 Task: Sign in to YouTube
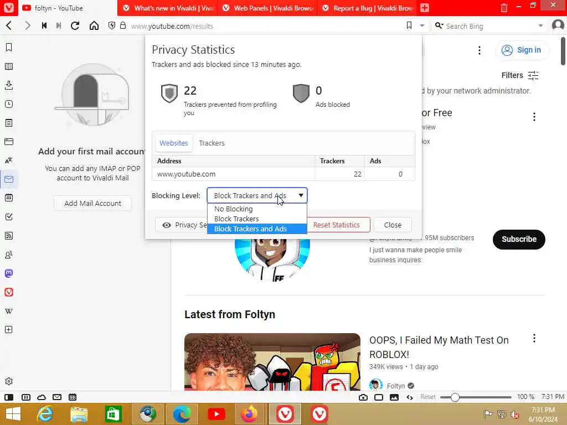tap(522, 50)
